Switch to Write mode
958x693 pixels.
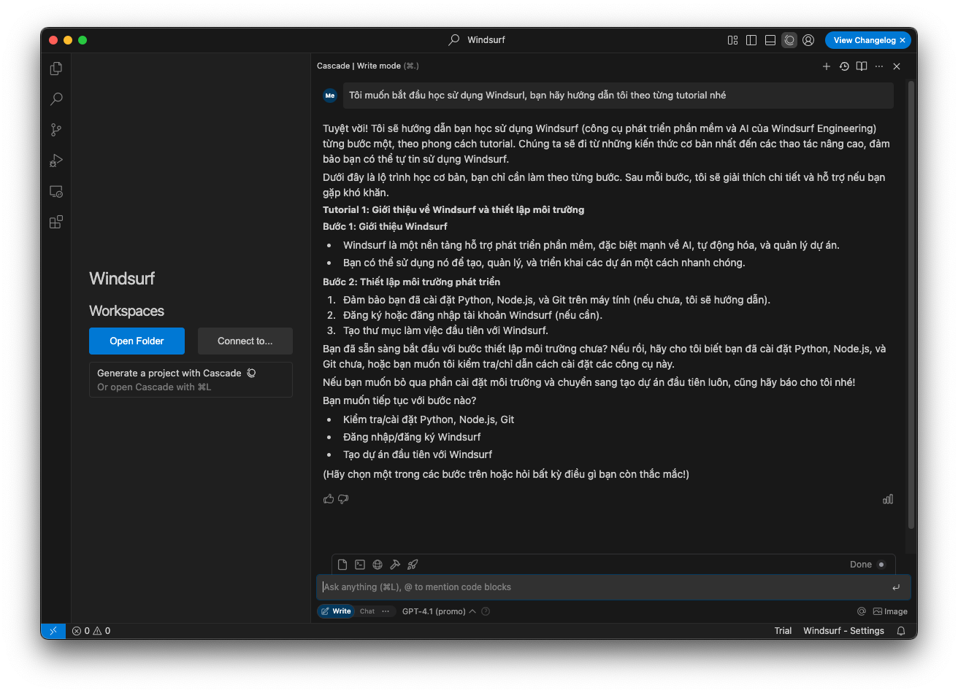click(336, 611)
